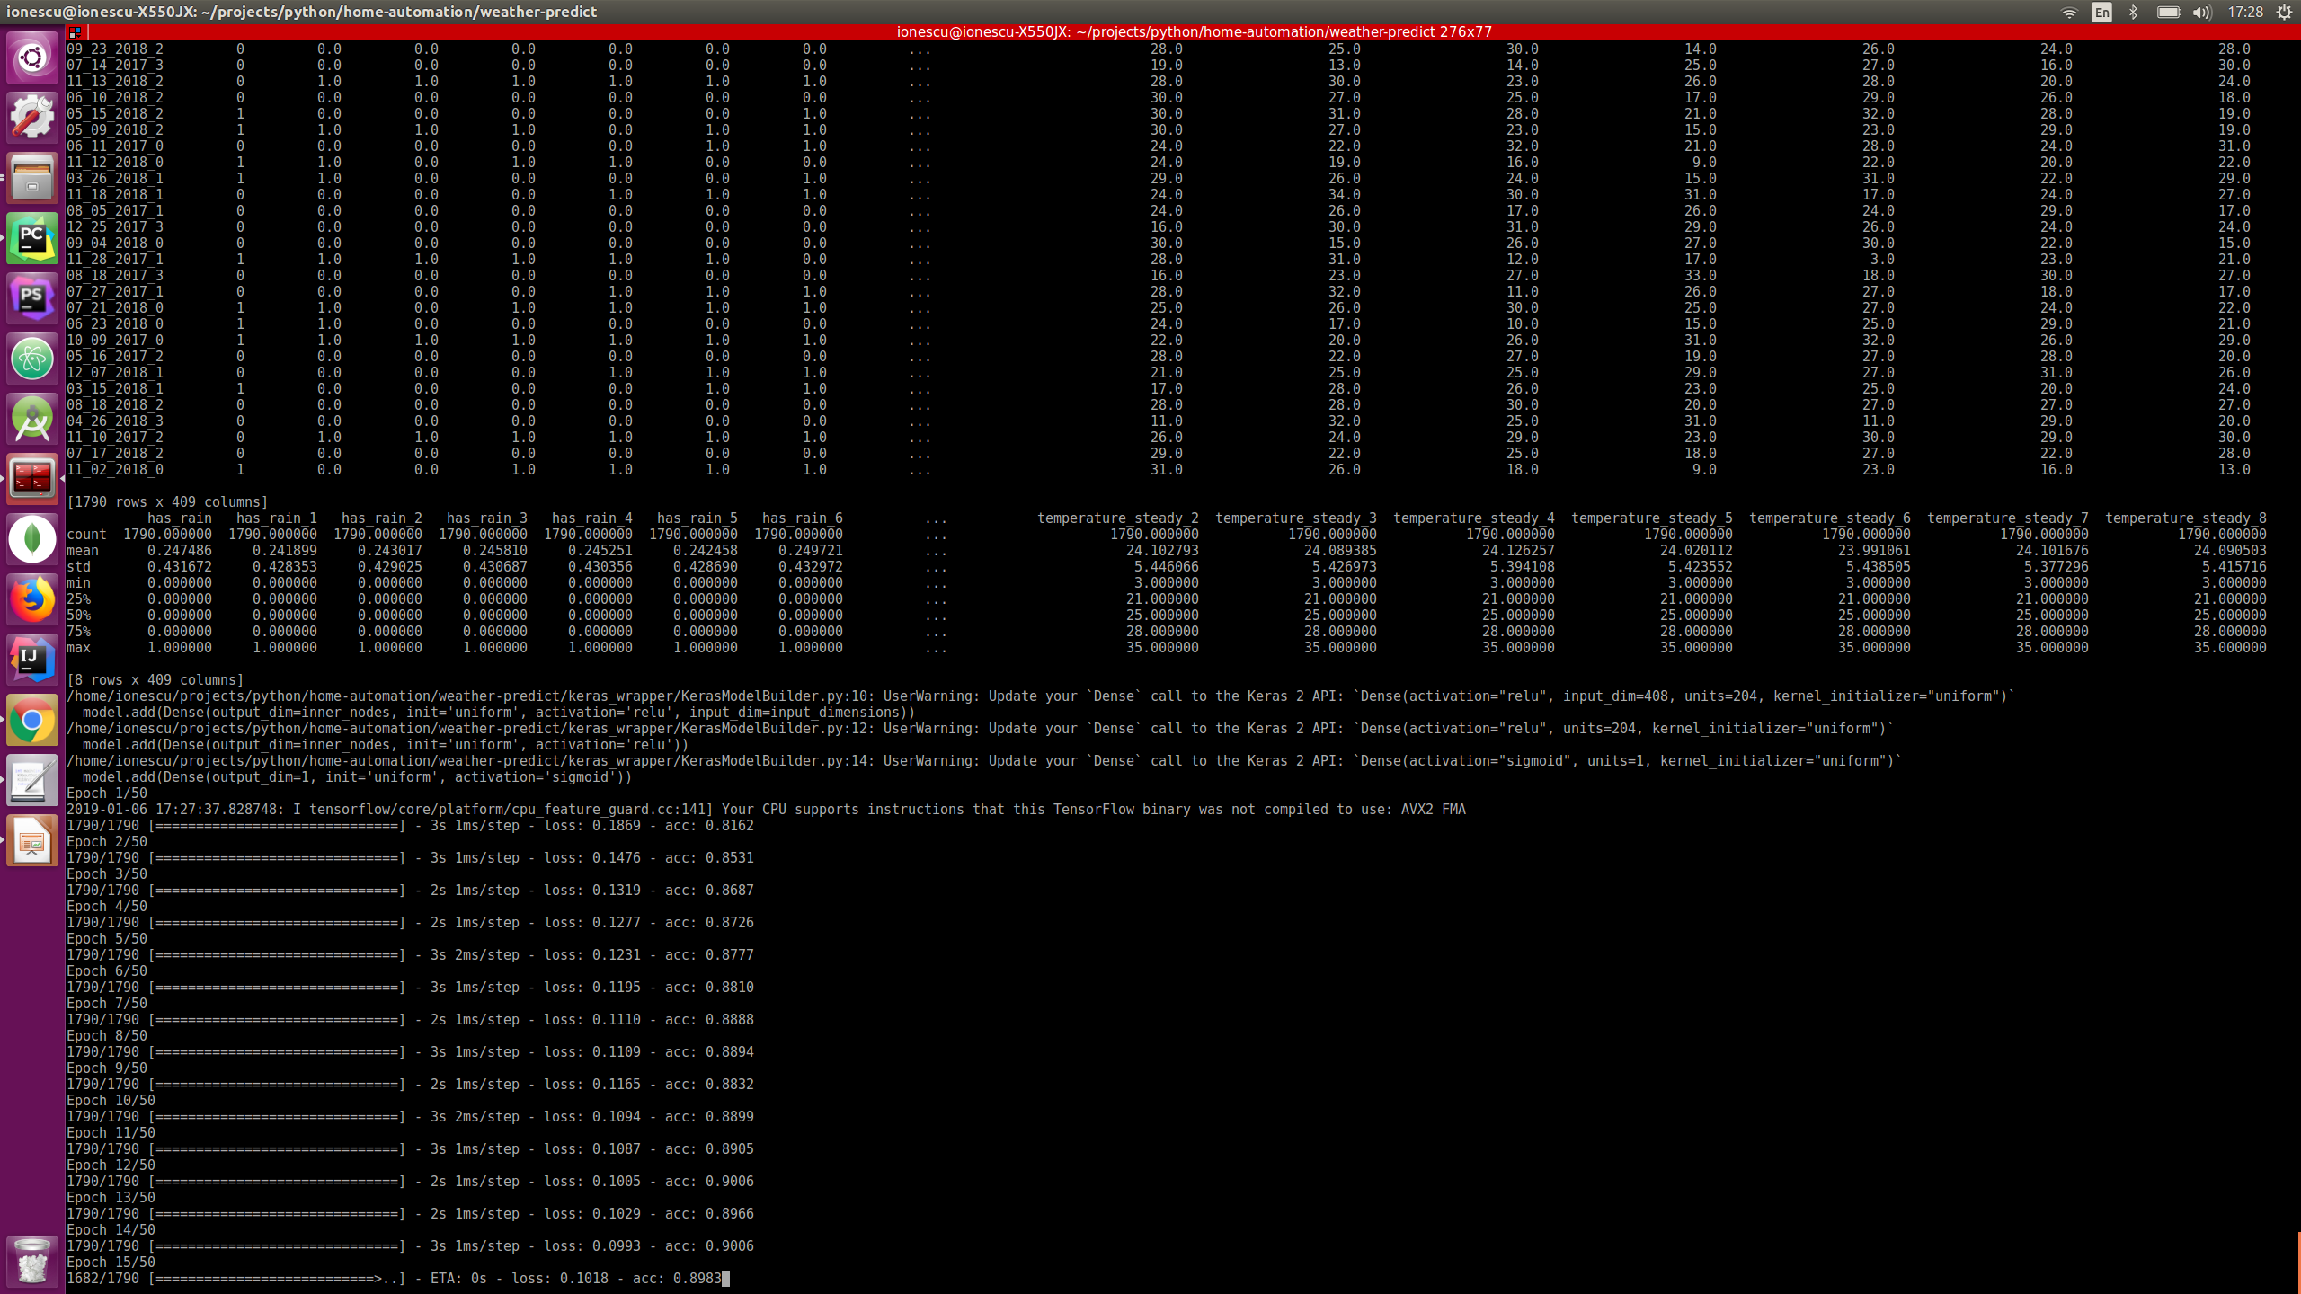Open IntelliJ IDEA from the dock
The width and height of the screenshot is (2301, 1294).
[x=32, y=660]
